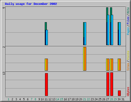Click day label '11' on the x-axis
131x102 pixels.
[x=46, y=99]
